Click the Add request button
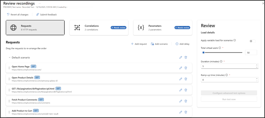This screenshot has width=265, height=118. click(x=139, y=44)
